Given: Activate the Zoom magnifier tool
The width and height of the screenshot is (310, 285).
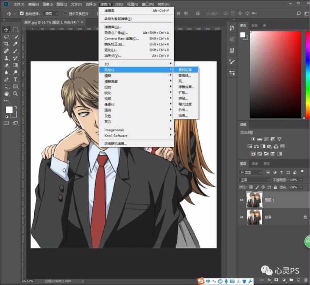Looking at the screenshot, I should (16, 94).
